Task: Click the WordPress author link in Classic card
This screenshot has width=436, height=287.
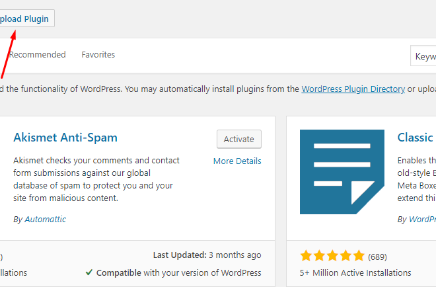Action: pos(422,220)
